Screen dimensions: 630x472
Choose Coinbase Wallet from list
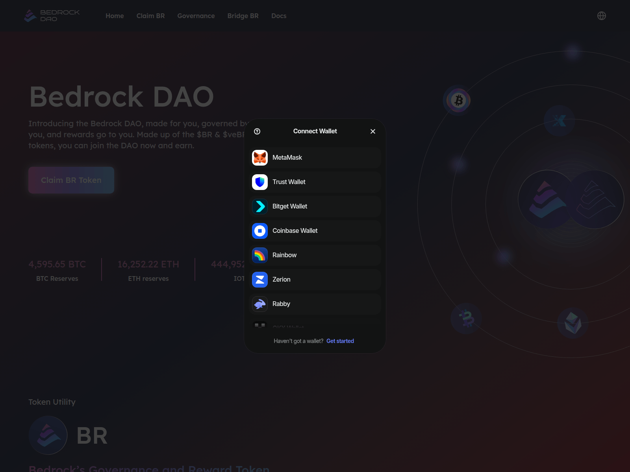315,231
